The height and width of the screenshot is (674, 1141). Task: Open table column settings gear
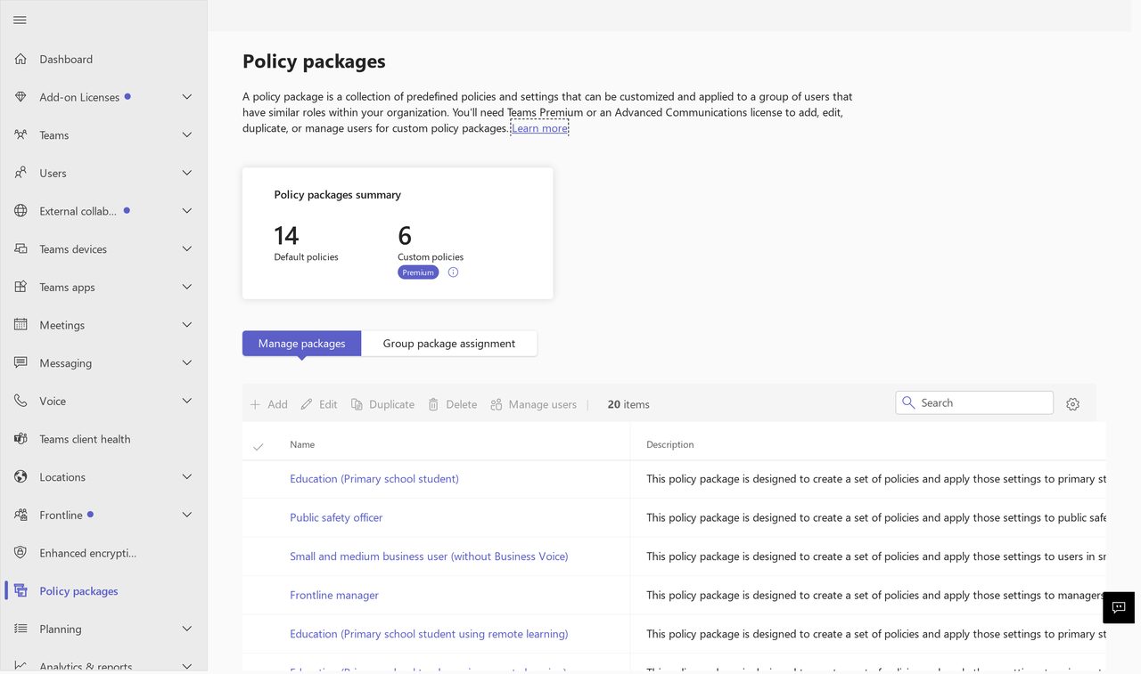(1072, 404)
